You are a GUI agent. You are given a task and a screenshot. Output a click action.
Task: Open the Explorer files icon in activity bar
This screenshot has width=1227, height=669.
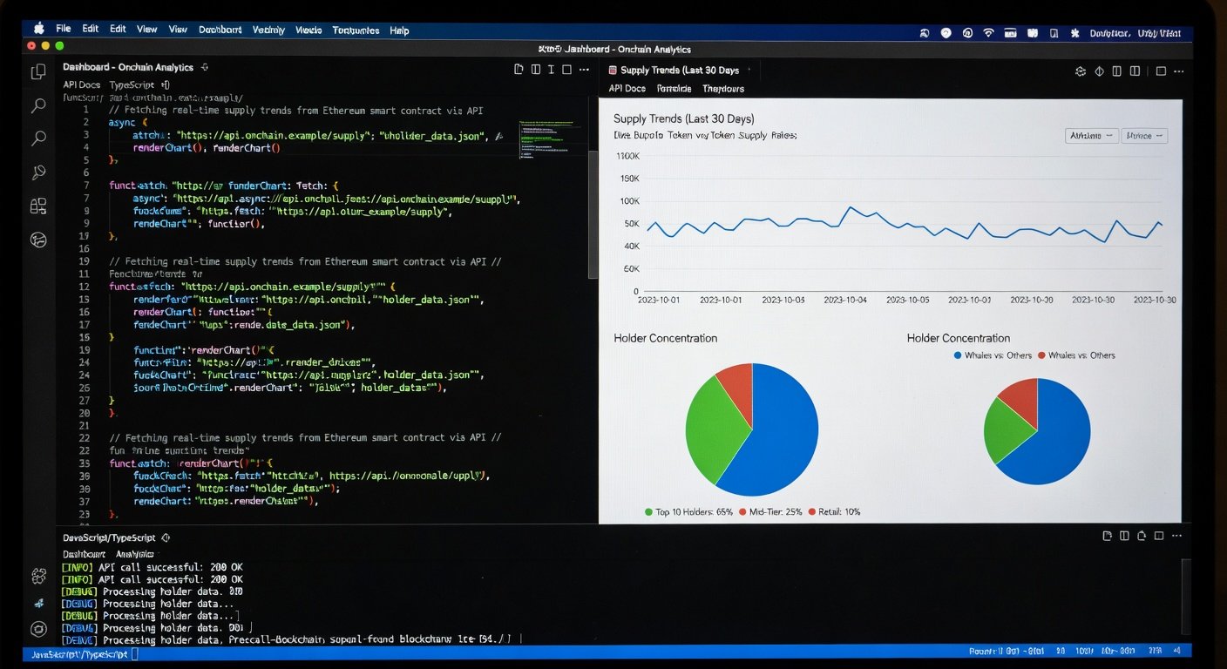[x=38, y=72]
